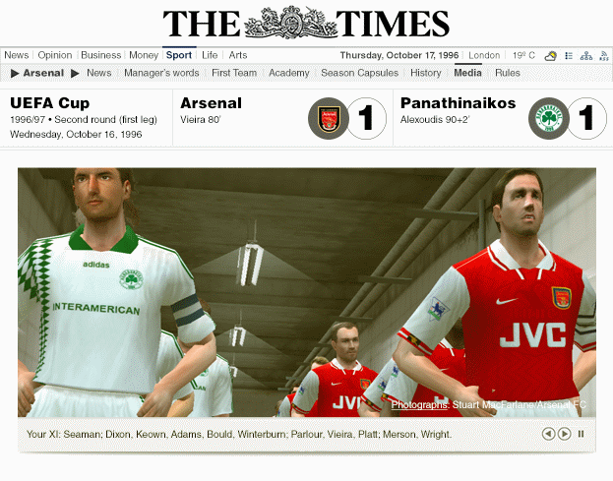Follow the Photographs credit link
This screenshot has height=481, width=613.
[x=419, y=405]
